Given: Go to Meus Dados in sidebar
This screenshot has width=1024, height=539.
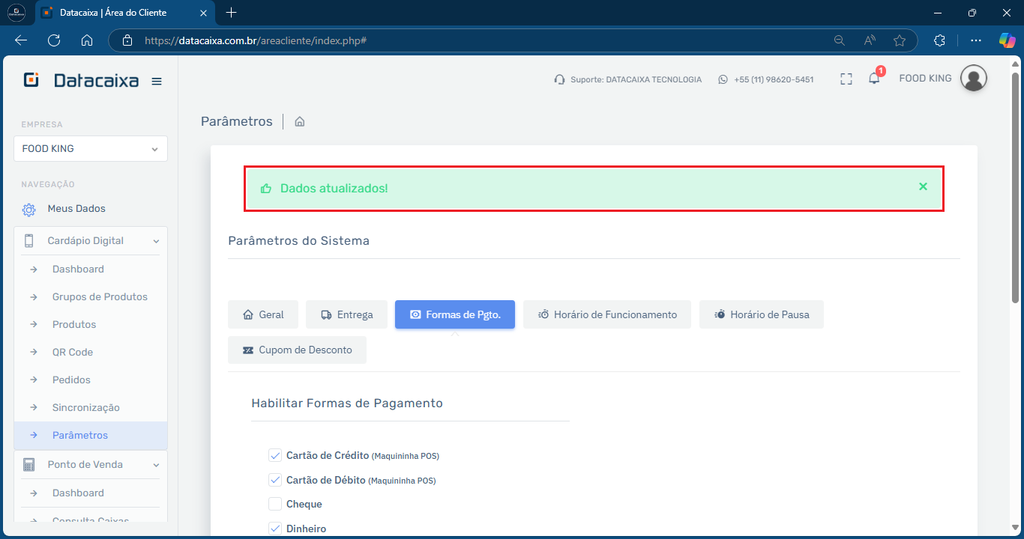Looking at the screenshot, I should coord(76,209).
